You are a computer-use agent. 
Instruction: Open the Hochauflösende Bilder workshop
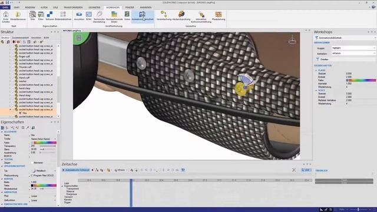pyautogui.click(x=114, y=17)
